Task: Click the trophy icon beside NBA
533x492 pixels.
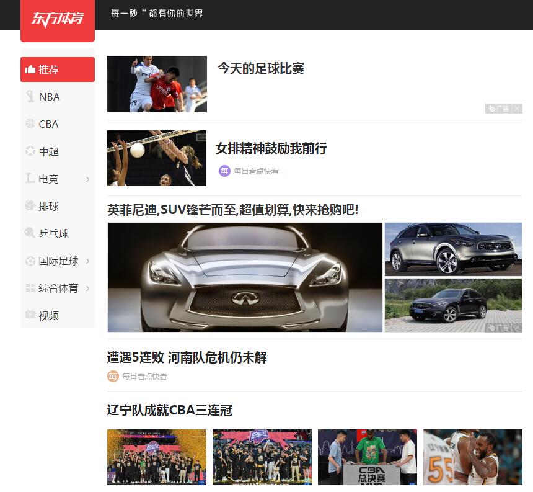Action: point(30,96)
